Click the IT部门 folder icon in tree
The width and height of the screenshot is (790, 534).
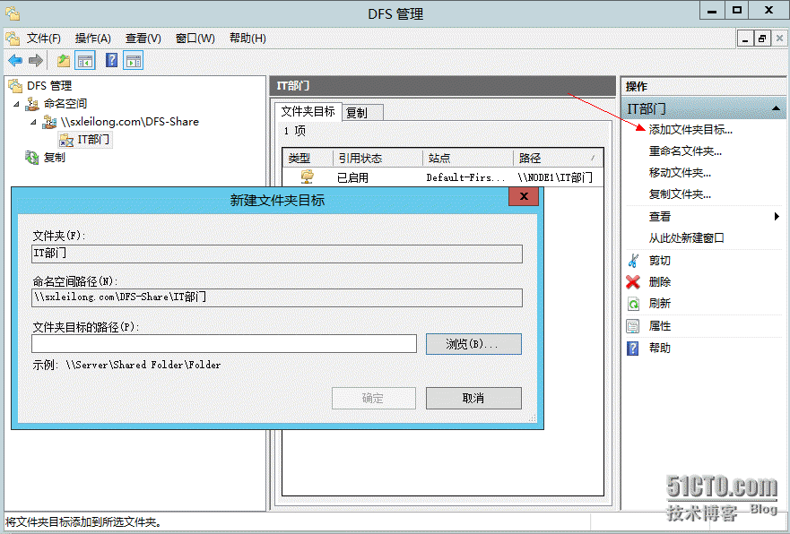pyautogui.click(x=66, y=140)
